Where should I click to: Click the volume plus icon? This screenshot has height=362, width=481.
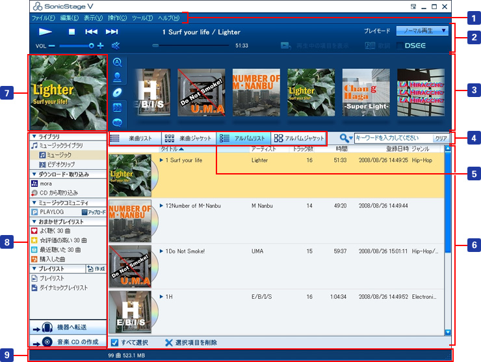pos(101,46)
